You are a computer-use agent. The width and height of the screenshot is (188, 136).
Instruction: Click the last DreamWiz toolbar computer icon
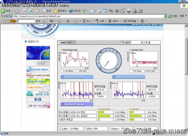tap(142, 21)
